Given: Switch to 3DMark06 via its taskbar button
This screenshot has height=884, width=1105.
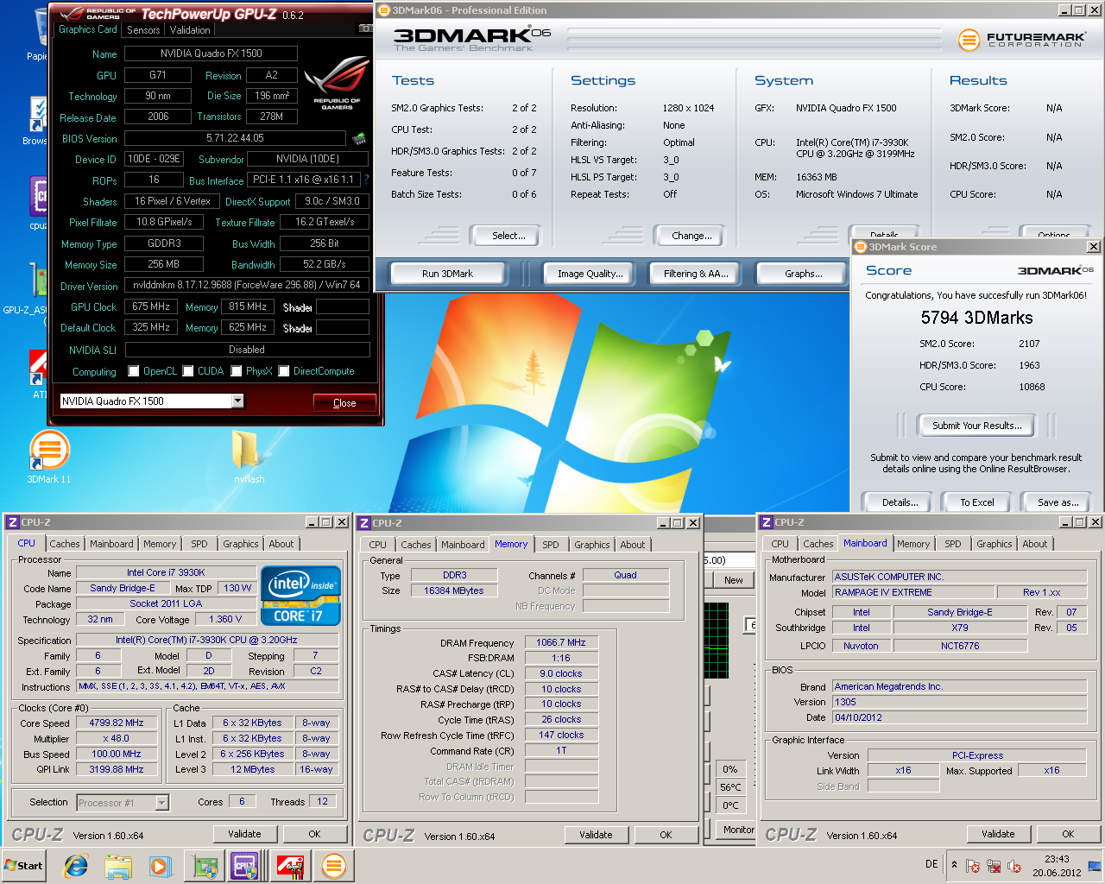Looking at the screenshot, I should pos(333,866).
